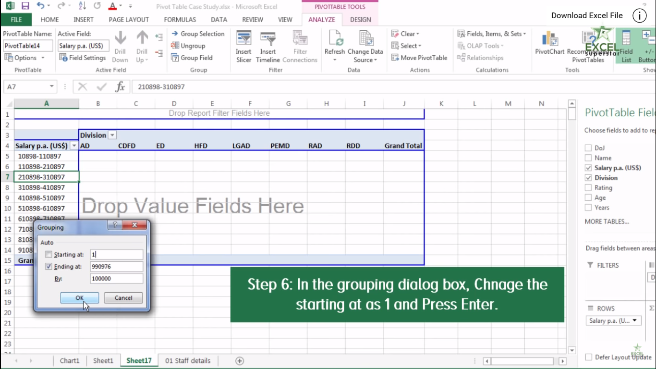Click Download Excel File link
The image size is (656, 369).
(587, 15)
